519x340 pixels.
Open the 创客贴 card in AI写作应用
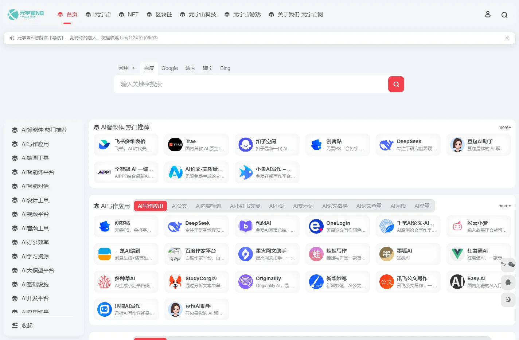click(x=126, y=226)
